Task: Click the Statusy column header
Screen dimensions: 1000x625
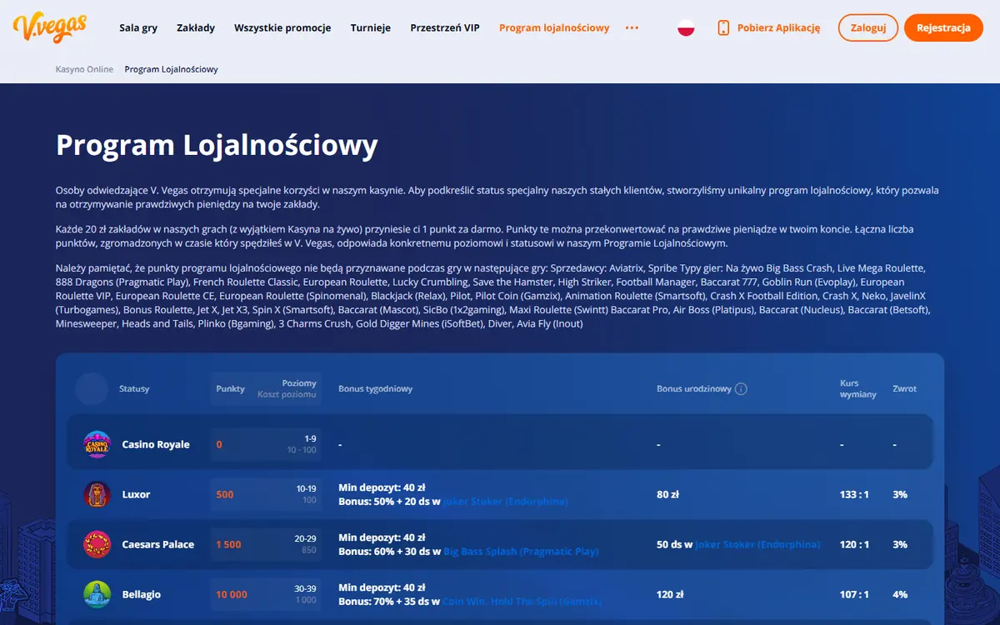Action: tap(134, 389)
